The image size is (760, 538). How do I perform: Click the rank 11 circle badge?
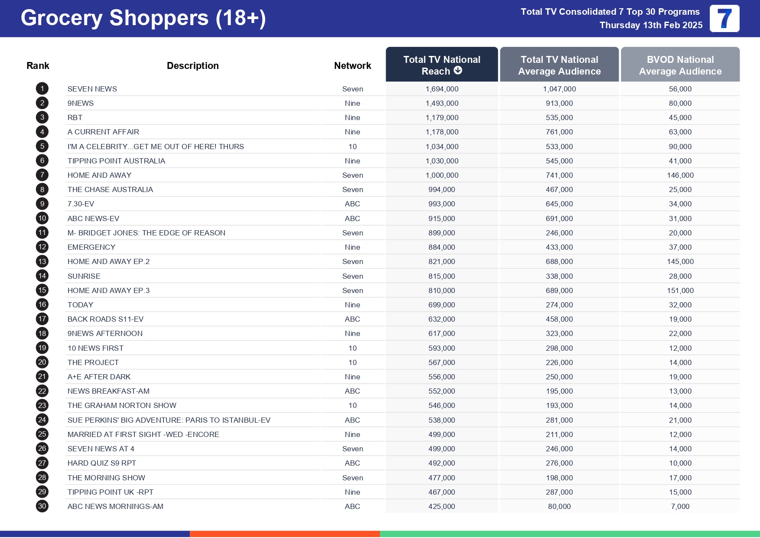point(42,233)
